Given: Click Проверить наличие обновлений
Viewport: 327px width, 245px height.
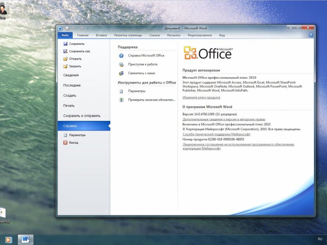Looking at the screenshot, I should click(x=147, y=100).
